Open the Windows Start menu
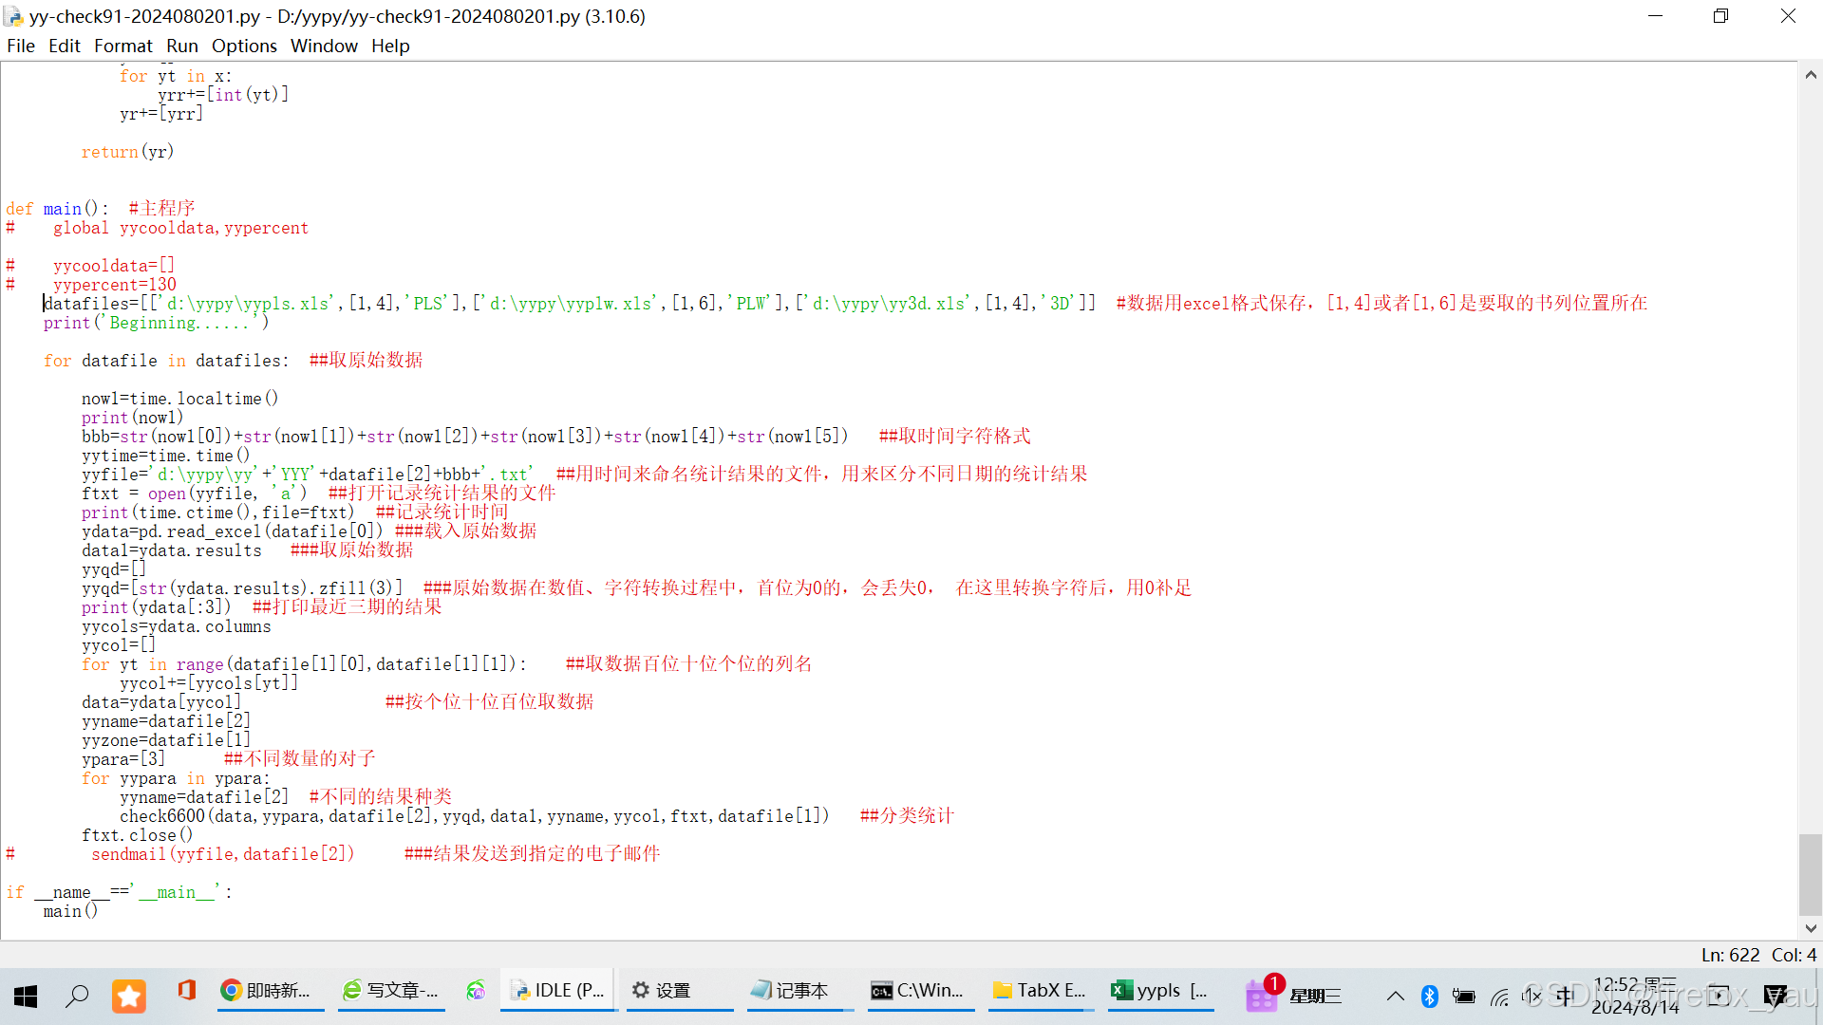This screenshot has height=1025, width=1823. click(x=26, y=996)
